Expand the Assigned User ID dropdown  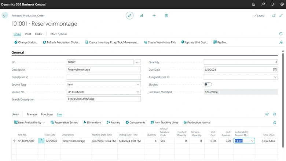tap(275, 77)
